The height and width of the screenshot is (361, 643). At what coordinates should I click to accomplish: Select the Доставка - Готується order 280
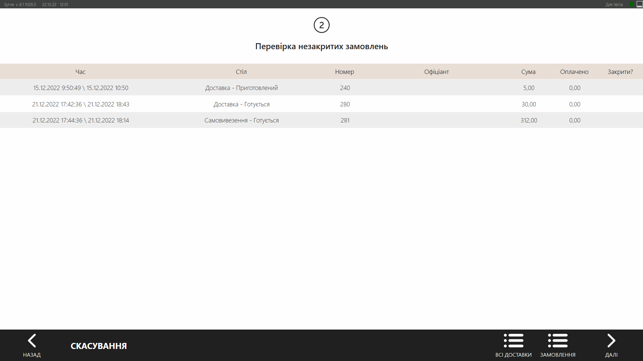pyautogui.click(x=241, y=104)
